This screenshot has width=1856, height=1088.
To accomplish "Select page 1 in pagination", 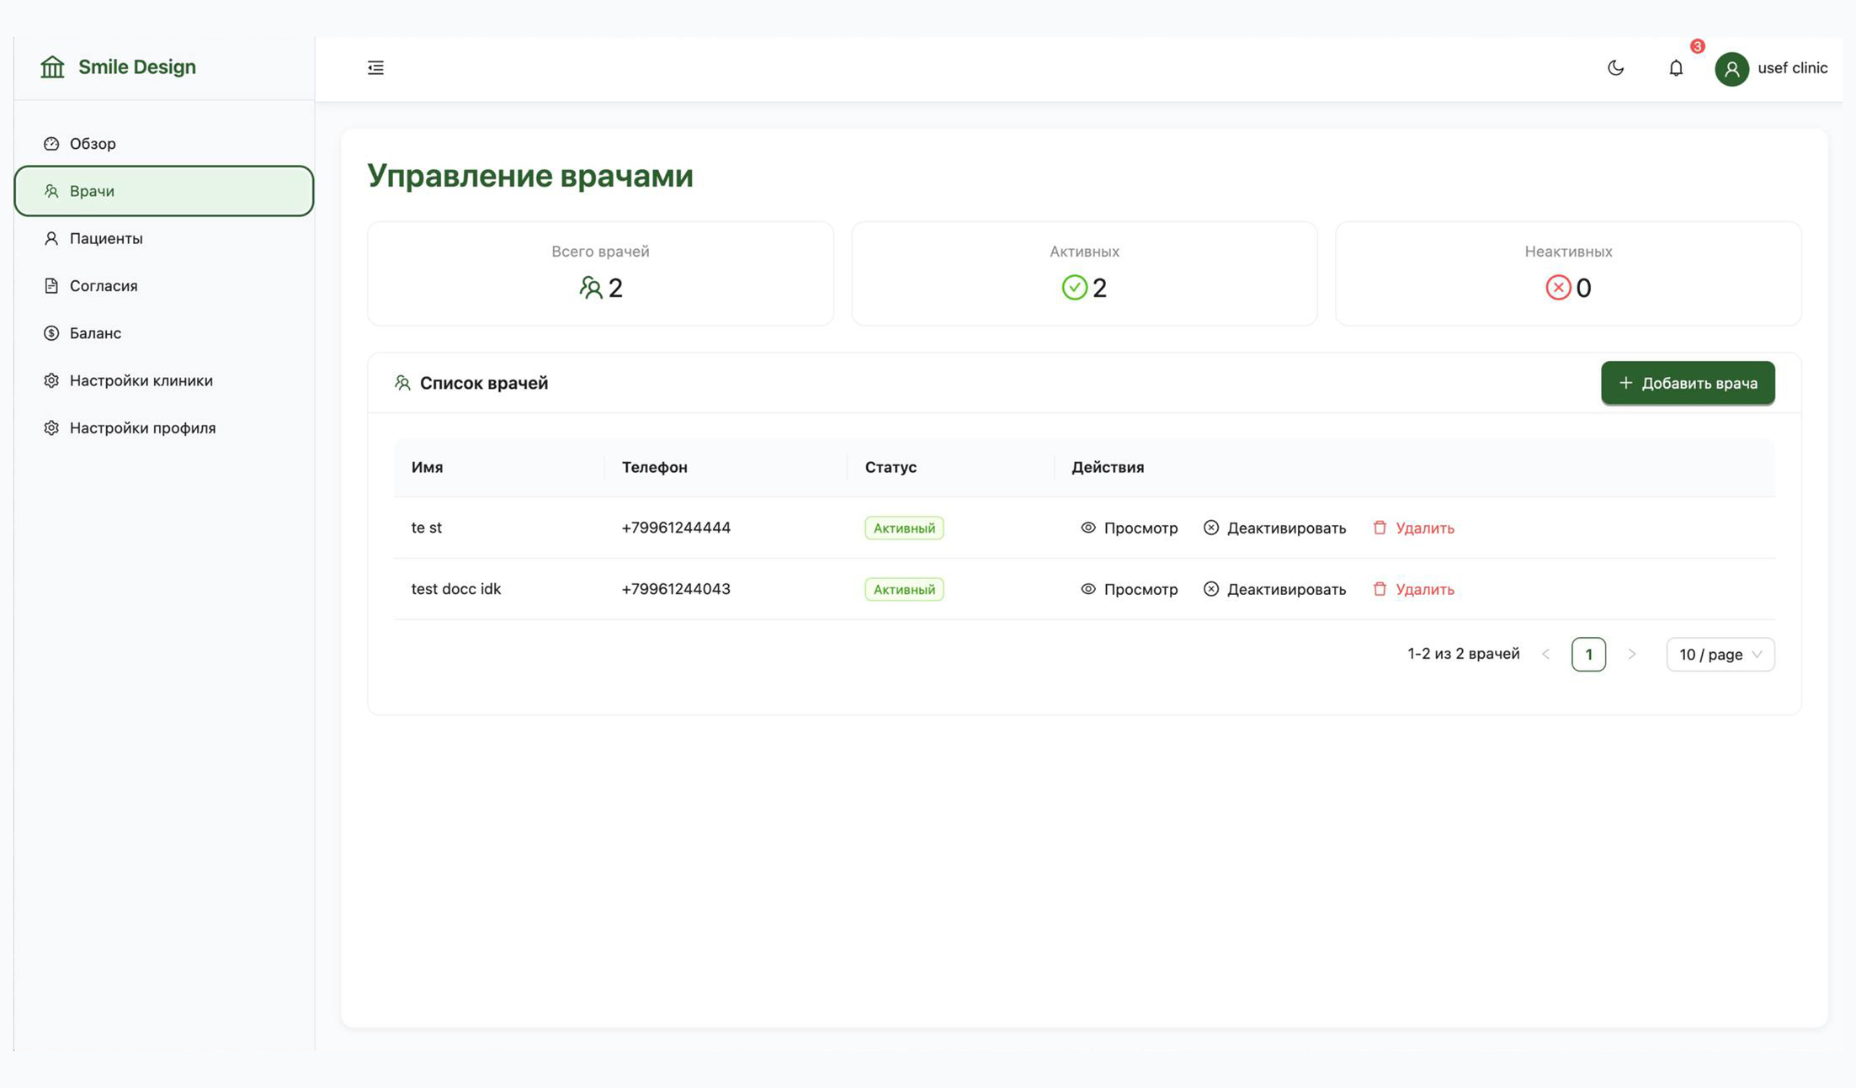I will pos(1588,655).
